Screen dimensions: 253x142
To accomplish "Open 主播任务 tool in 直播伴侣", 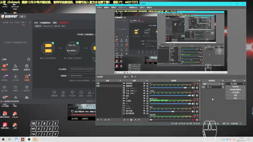I will (x=27, y=67).
